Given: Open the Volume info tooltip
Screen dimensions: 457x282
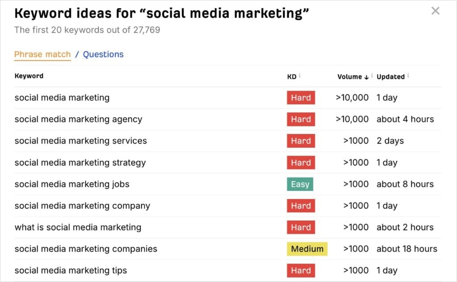Looking at the screenshot, I should click(372, 75).
